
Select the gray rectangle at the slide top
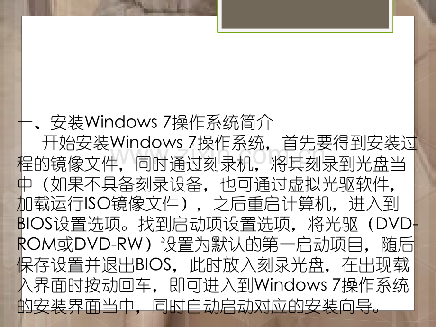click(305, 14)
